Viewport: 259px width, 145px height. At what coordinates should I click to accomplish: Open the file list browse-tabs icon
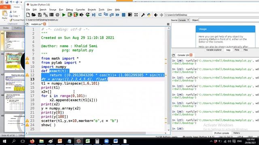[51, 15]
